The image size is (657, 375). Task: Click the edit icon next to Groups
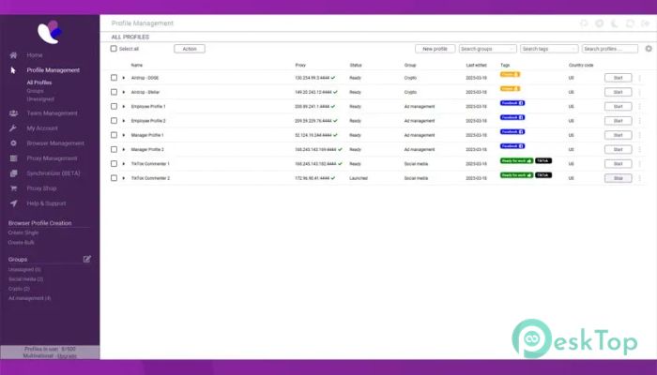(86, 259)
